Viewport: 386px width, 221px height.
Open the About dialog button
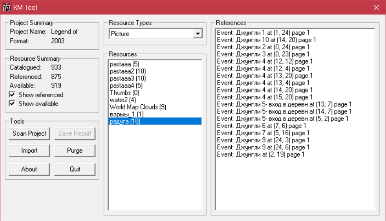[x=29, y=169]
